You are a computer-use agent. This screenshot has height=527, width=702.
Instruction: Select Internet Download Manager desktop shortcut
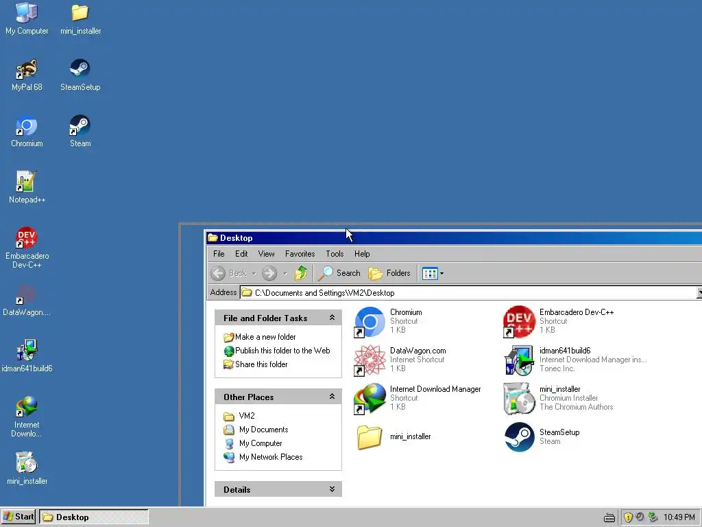tap(27, 417)
